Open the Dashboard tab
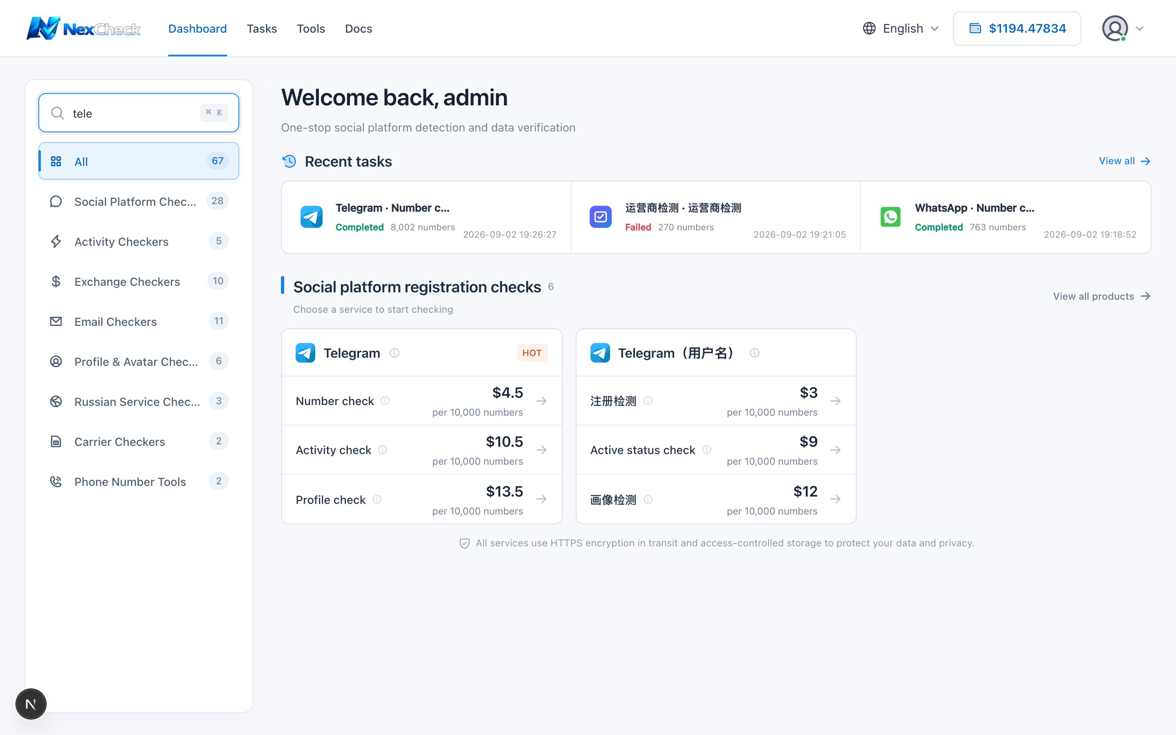Screen dimensions: 1176x735 [197, 29]
